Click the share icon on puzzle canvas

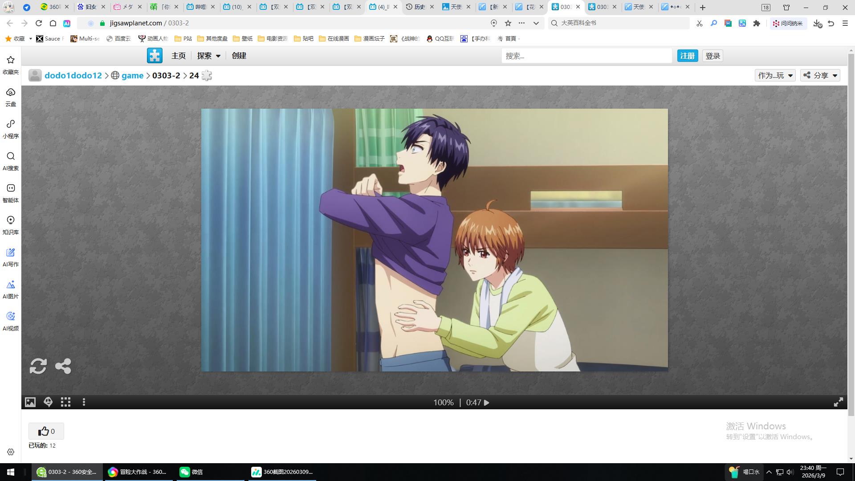pos(63,366)
